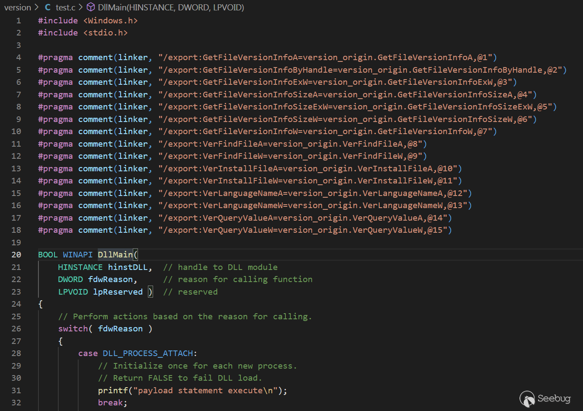Click the DllMain function name in code

[115, 255]
